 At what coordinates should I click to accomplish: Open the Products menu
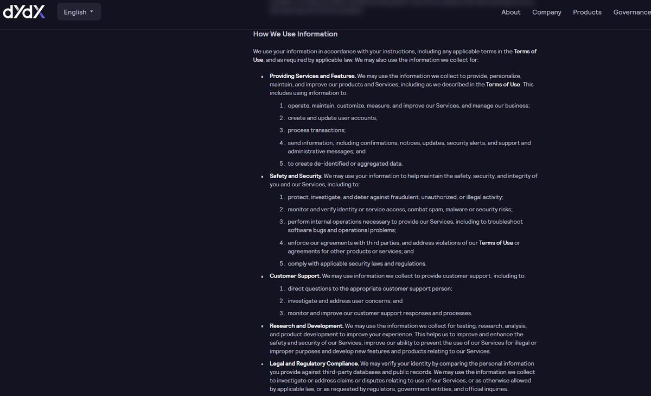pyautogui.click(x=587, y=12)
